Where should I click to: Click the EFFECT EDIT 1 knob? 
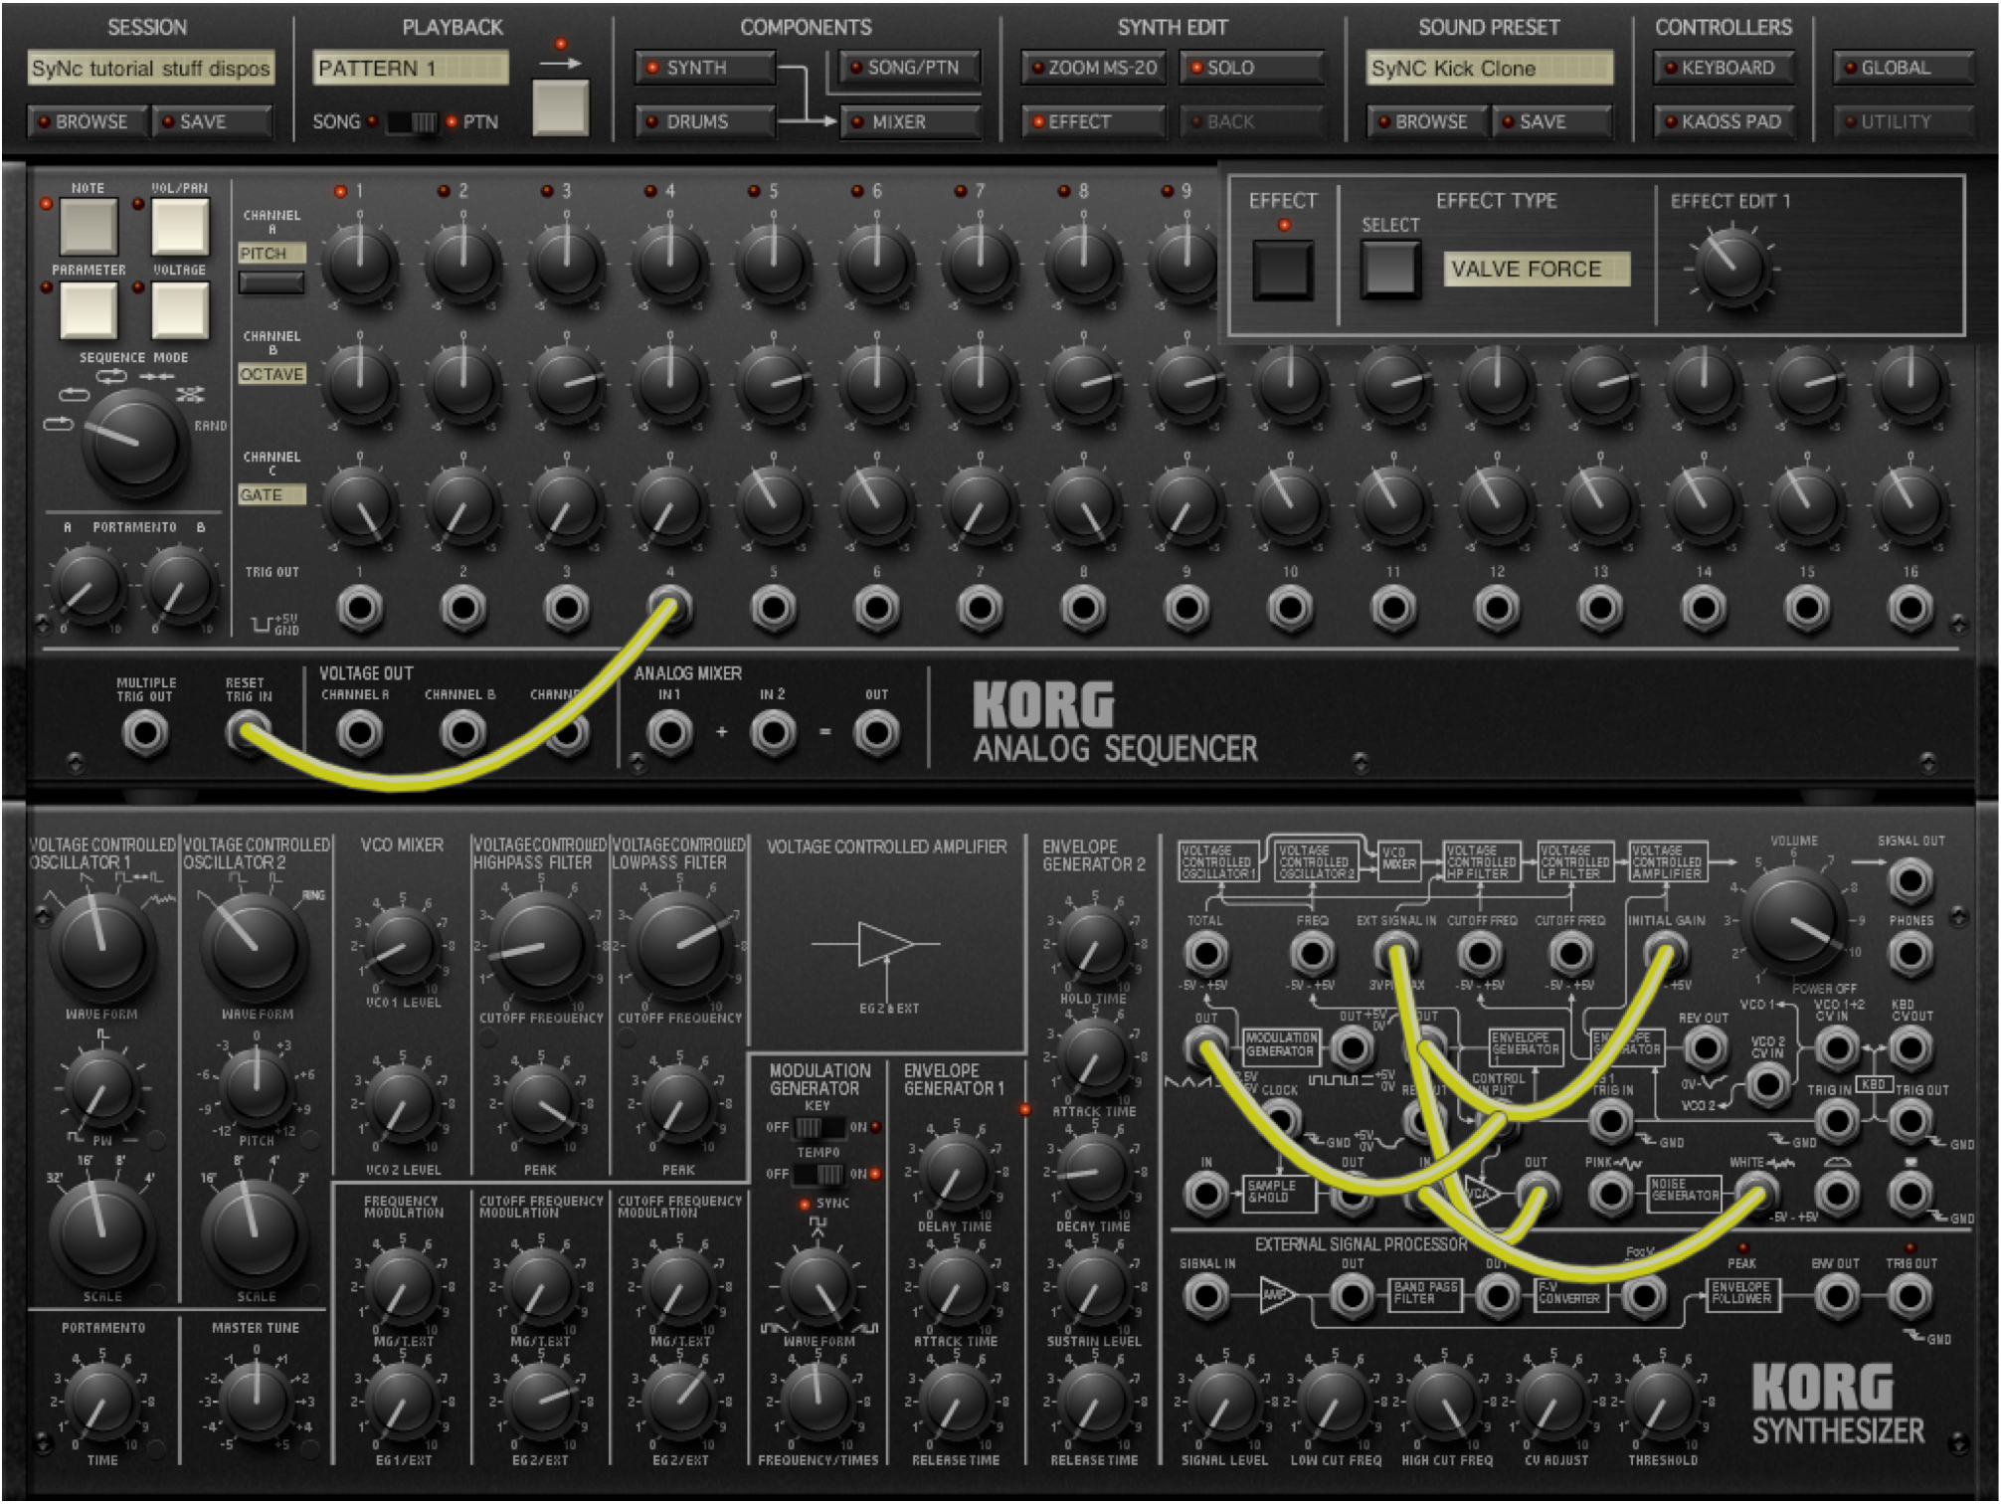click(1731, 267)
